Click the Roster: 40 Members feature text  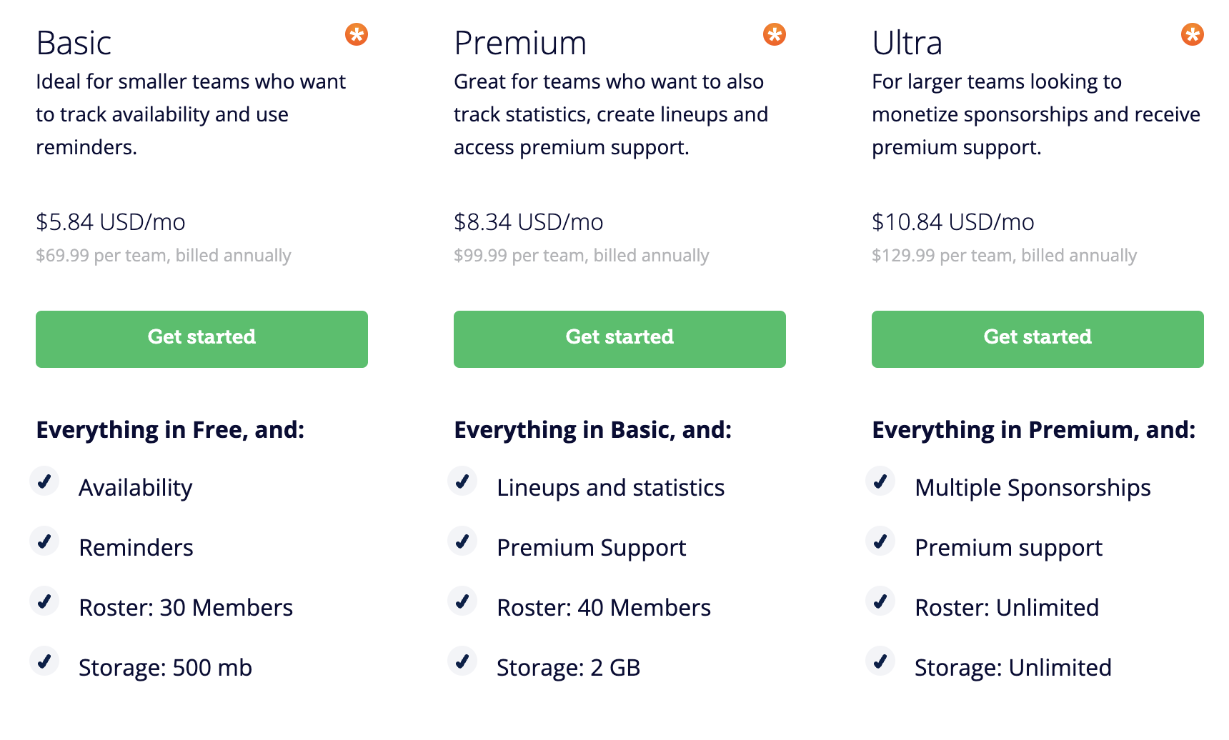[604, 608]
